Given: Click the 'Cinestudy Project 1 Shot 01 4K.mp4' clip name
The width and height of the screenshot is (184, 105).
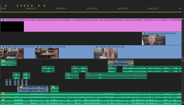Looking at the screenshot, I should 53,47.
